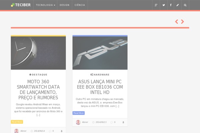
Task: Click yellow Read More button for Moto 360
Action: click(17, 122)
